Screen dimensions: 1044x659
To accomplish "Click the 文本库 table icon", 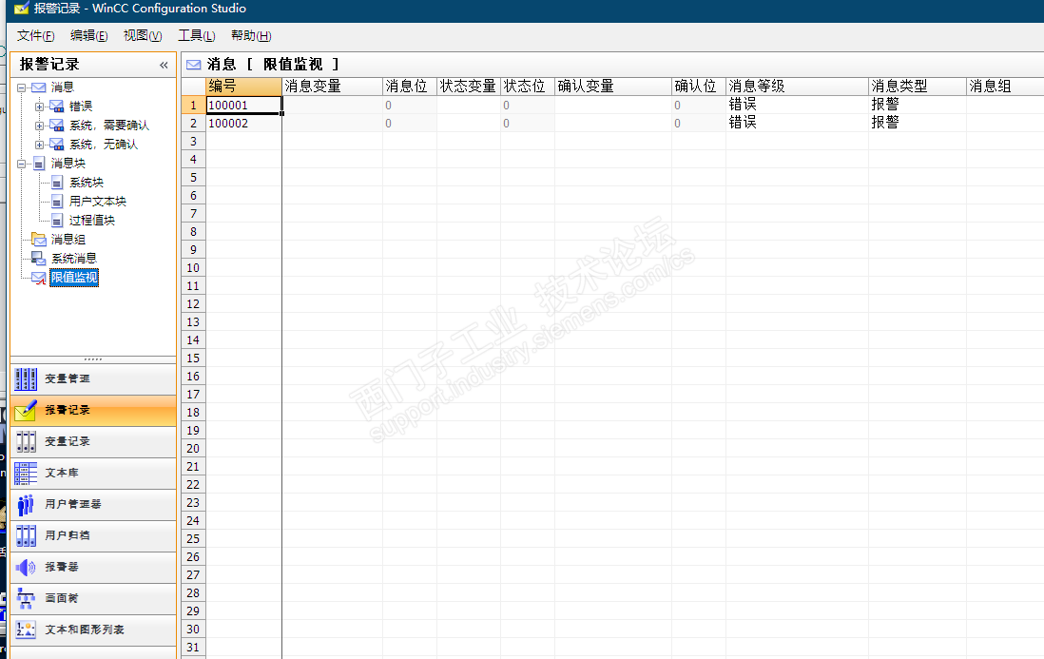I will [26, 474].
